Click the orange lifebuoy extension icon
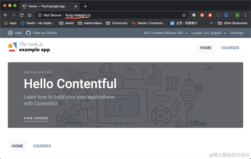The height and width of the screenshot is (159, 251). pyautogui.click(x=202, y=15)
